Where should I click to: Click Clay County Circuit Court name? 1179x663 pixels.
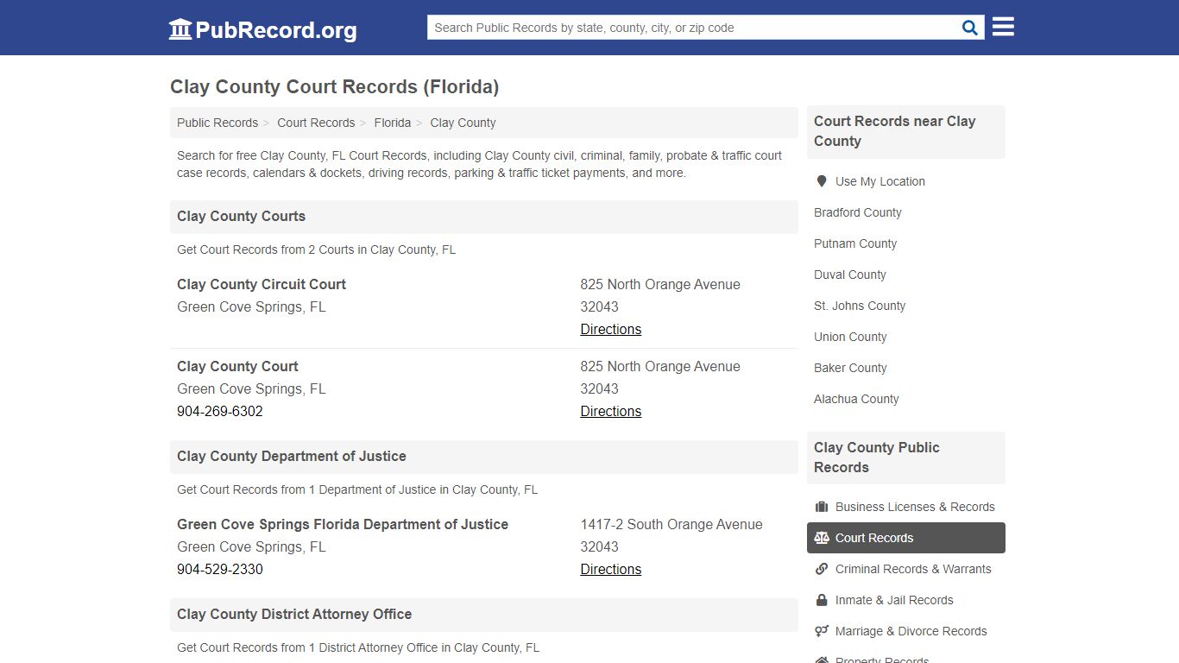coord(262,284)
